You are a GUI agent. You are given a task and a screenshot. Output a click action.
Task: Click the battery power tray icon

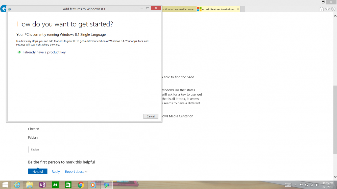306,185
